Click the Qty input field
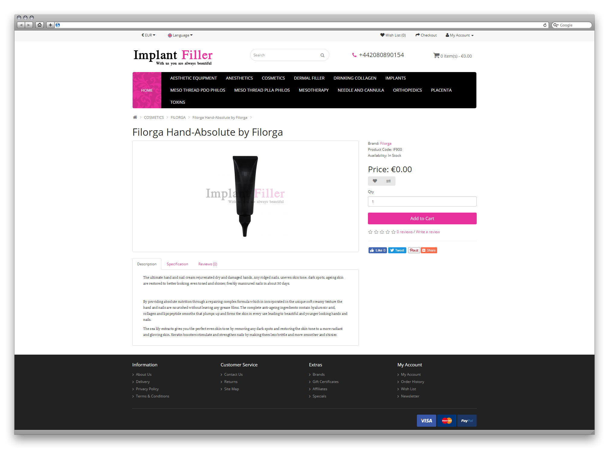 [x=422, y=201]
